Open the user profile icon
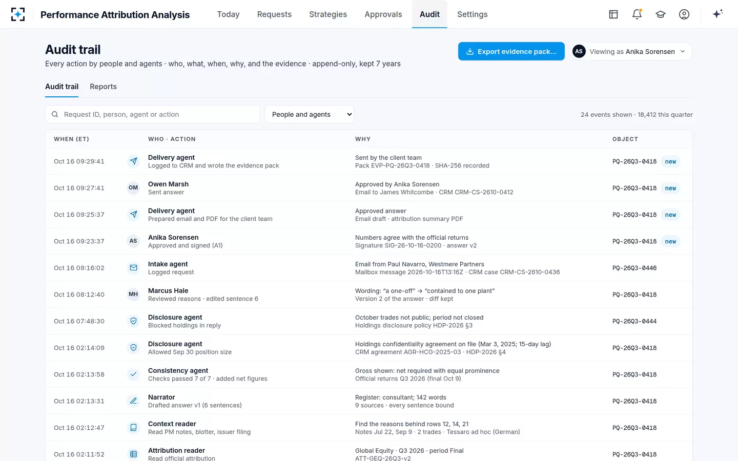 684,14
